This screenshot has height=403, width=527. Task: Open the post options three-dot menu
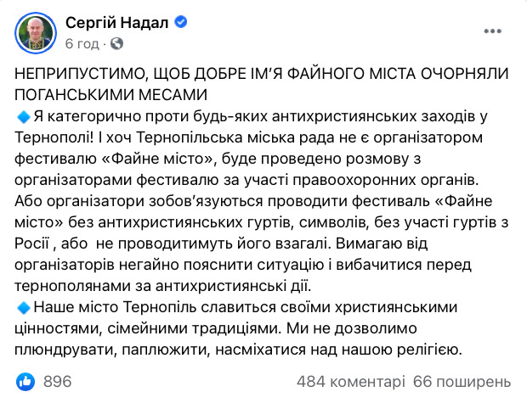coord(492,32)
